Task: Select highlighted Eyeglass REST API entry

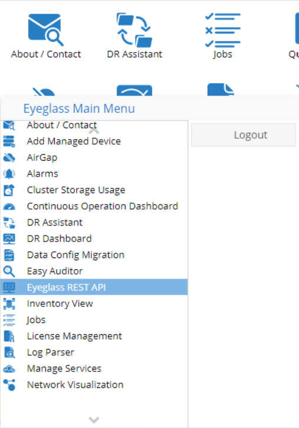Action: coord(94,287)
